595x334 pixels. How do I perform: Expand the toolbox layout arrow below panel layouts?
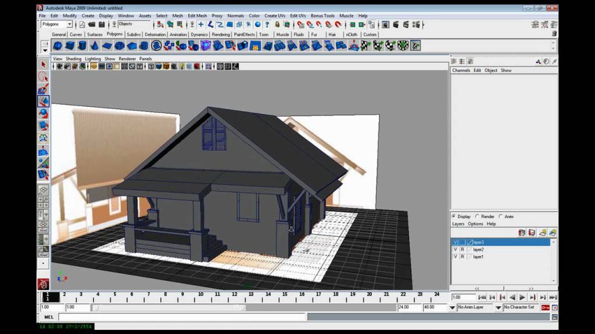(43, 264)
